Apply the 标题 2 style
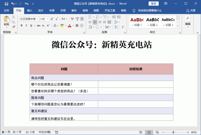This screenshot has width=201, height=135. click(153, 22)
